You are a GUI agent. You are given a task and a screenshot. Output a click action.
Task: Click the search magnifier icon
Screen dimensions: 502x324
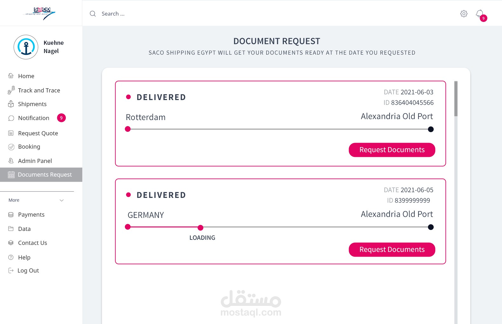(93, 14)
